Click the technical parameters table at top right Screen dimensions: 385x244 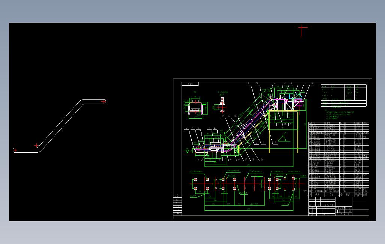[x=343, y=95]
